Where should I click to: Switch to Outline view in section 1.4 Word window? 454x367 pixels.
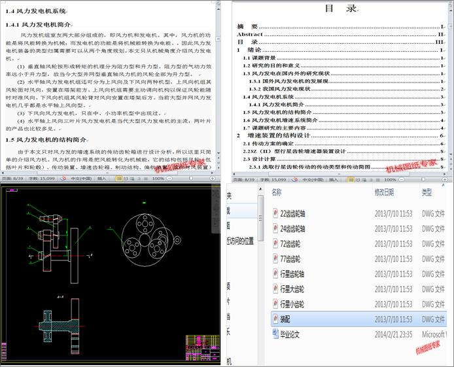pos(139,179)
